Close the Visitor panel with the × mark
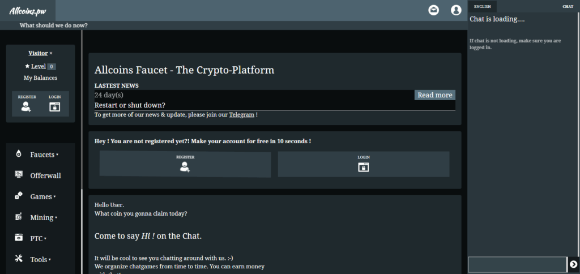The image size is (580, 274). [51, 53]
